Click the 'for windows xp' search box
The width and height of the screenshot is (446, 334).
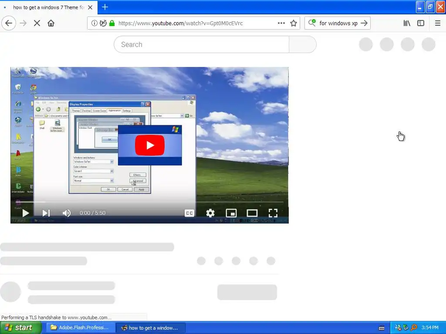click(338, 23)
